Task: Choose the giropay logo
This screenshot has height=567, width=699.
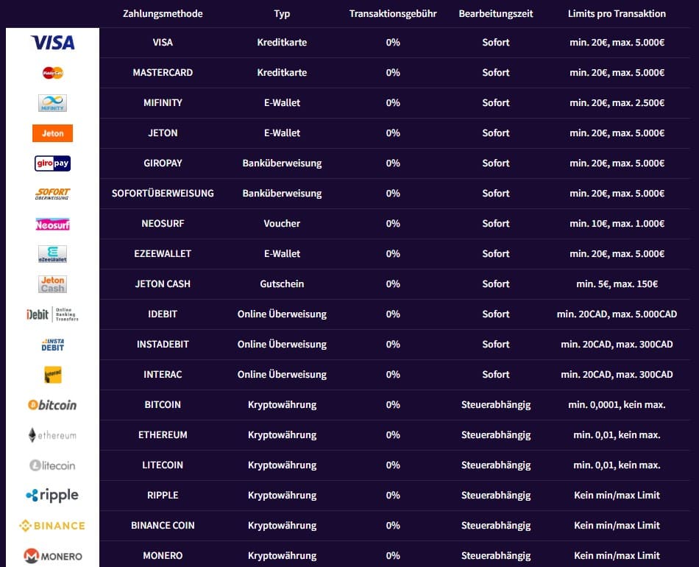Action: 52,163
